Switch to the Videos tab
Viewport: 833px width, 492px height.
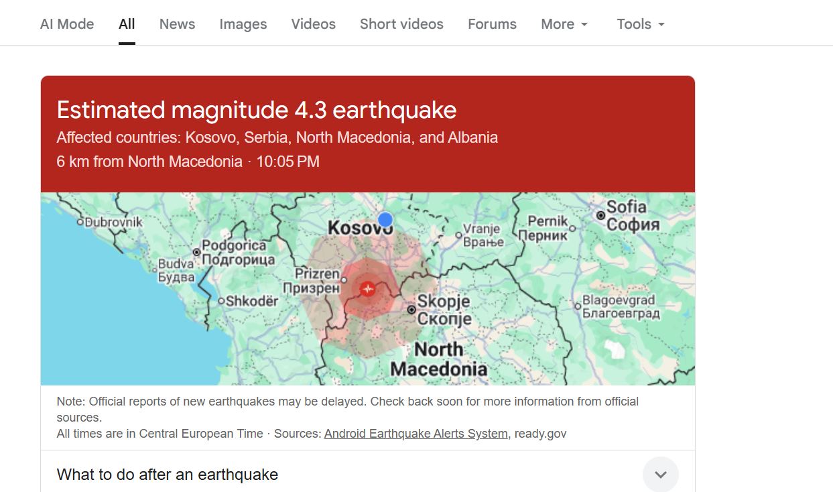point(313,24)
